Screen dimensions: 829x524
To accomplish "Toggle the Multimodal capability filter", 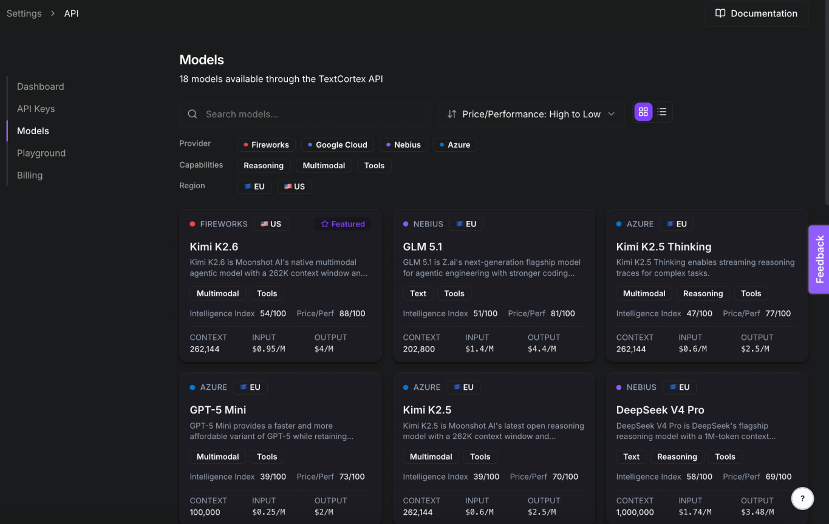I will pos(324,166).
